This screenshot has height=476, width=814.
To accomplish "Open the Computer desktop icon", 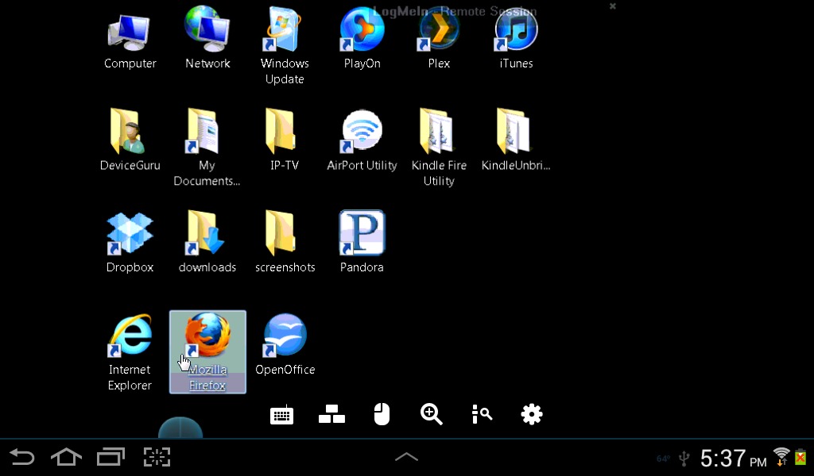I will pos(130,41).
